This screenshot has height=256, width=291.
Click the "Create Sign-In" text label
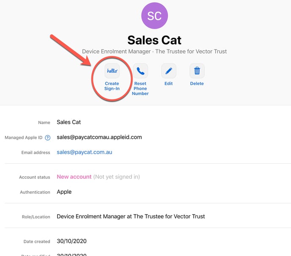point(112,86)
